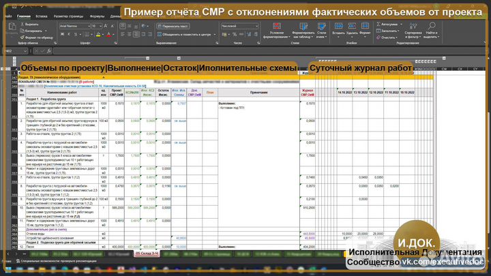Toggle underline Ч formatting
491x276 pixels.
pos(76,35)
